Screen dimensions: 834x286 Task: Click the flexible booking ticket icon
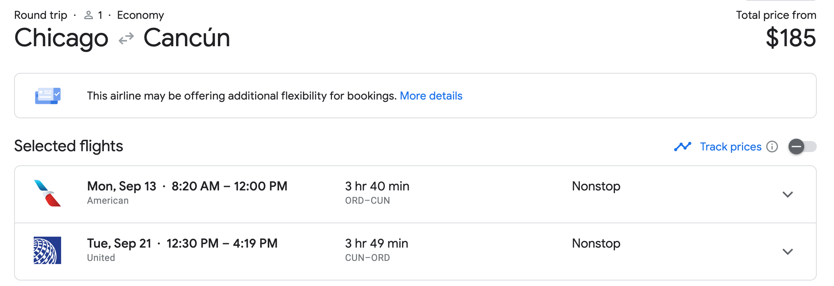coord(48,96)
